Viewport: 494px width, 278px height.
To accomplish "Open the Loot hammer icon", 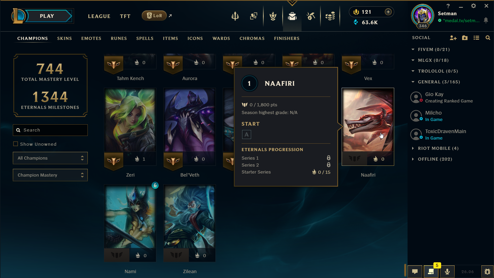I will (x=311, y=16).
